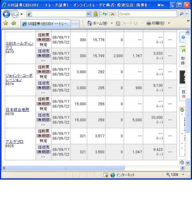Click the yellow warning icon in sidebar
Image resolution: width=192 pixels, height=224 pixels.
pyautogui.click(x=182, y=110)
